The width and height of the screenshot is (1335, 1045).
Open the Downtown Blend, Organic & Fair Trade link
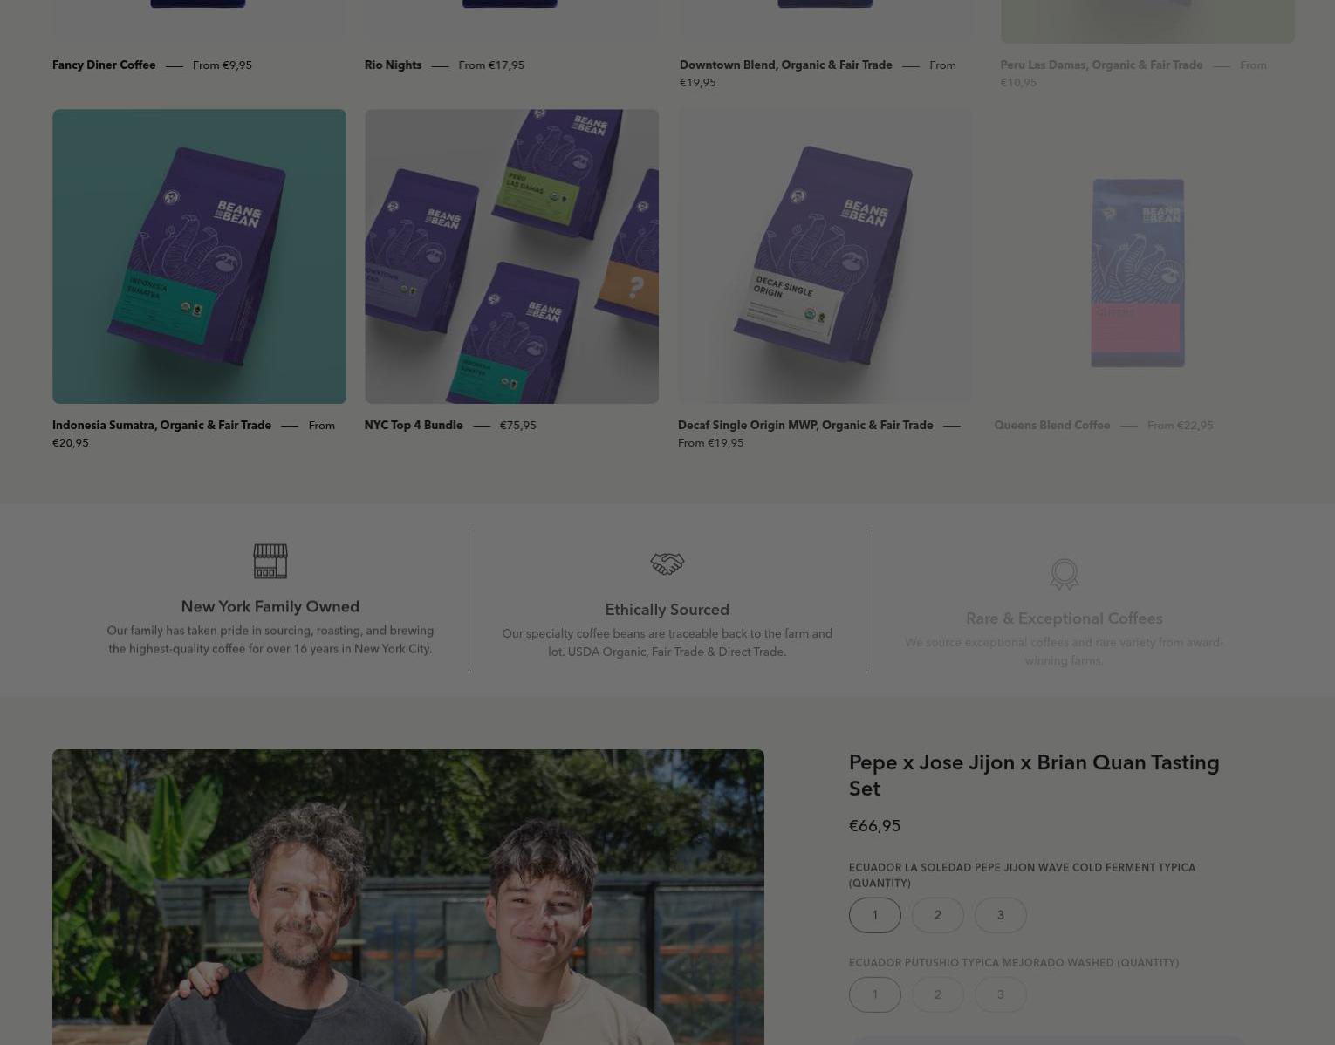[785, 65]
